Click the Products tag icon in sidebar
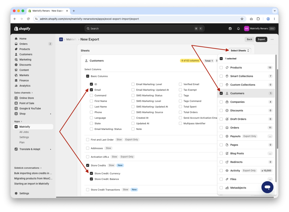 click(x=16, y=49)
